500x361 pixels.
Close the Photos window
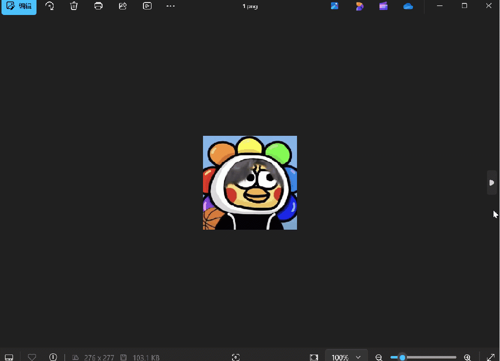(x=488, y=5)
